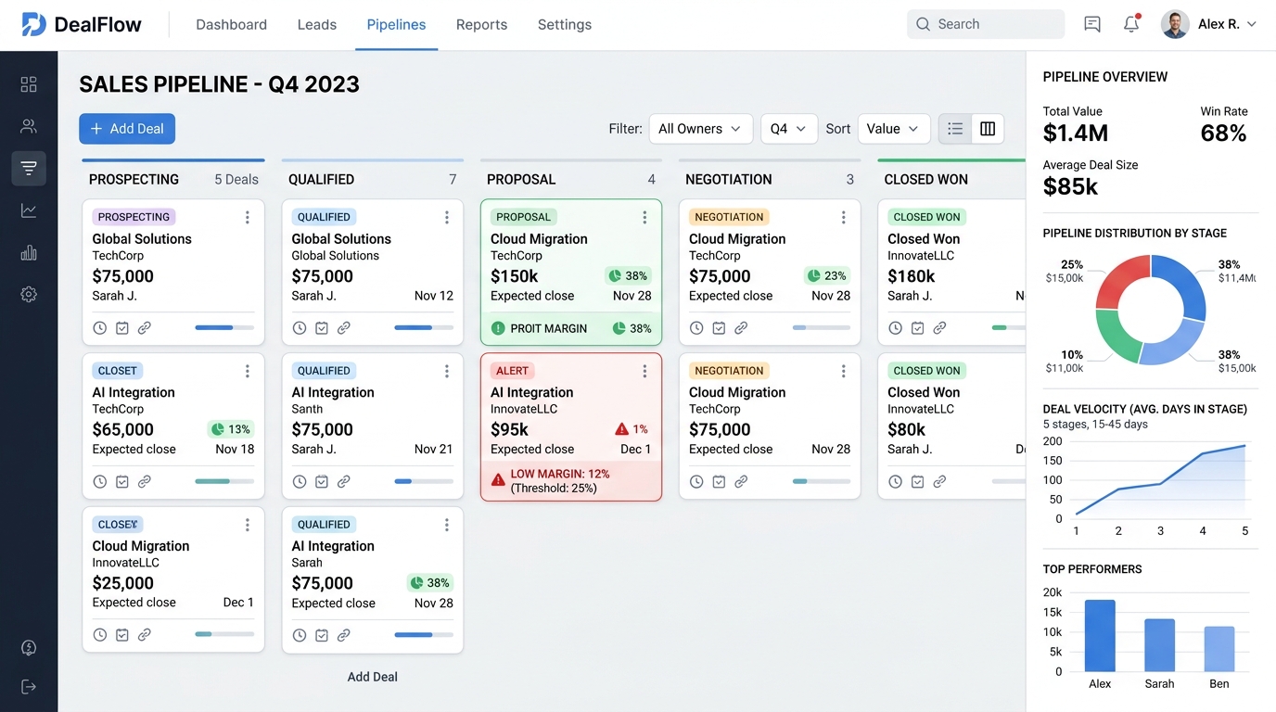Open the contacts people icon in the sidebar
Image resolution: width=1276 pixels, height=712 pixels.
click(29, 126)
